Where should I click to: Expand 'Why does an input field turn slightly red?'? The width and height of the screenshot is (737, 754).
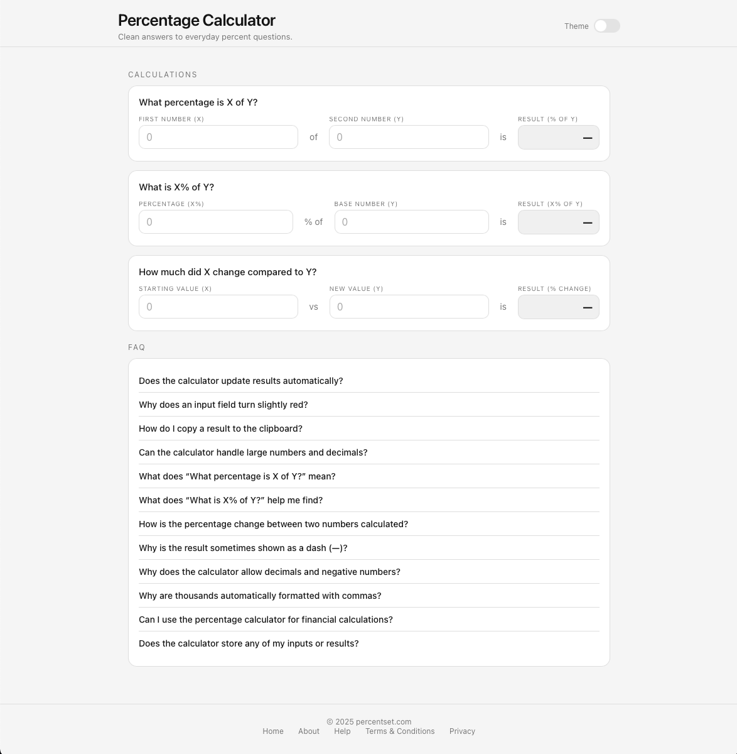point(223,405)
